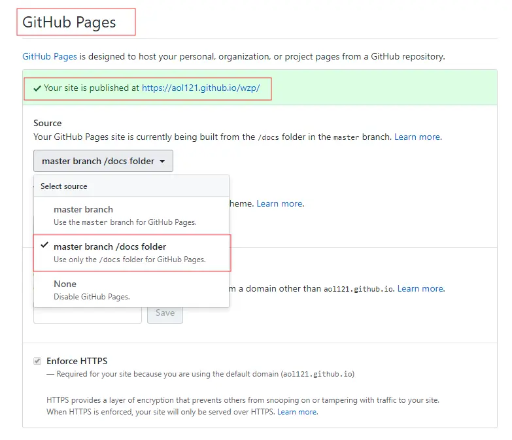Image resolution: width=512 pixels, height=440 pixels.
Task: Choose the master branch source option
Action: (131, 216)
